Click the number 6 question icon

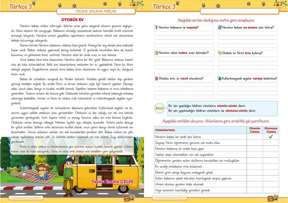point(219,78)
